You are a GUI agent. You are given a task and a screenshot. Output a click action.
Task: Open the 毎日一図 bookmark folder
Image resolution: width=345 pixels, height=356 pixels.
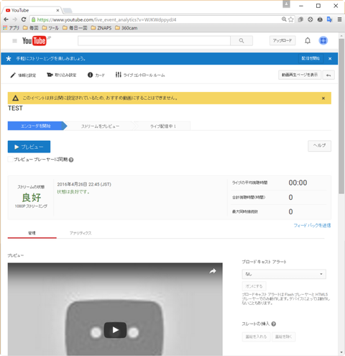tap(75, 28)
